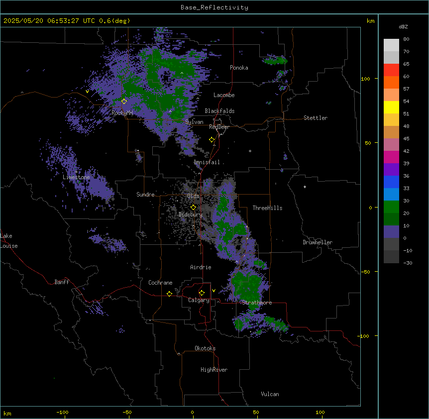This screenshot has height=419, width=429.
Task: Select the bright green 20-30 dBZ swatch
Action: click(391, 207)
